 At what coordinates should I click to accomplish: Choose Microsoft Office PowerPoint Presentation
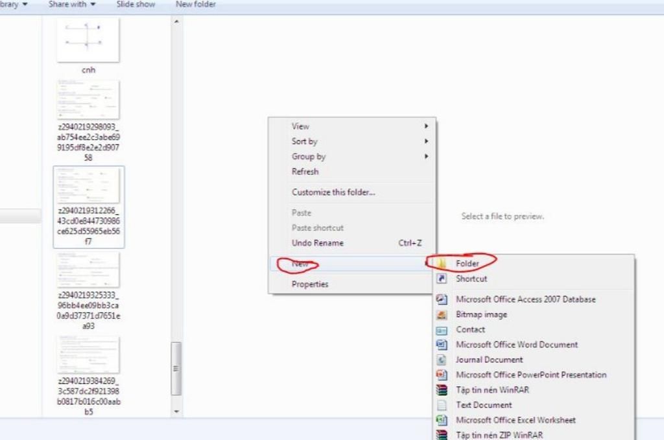(x=534, y=375)
